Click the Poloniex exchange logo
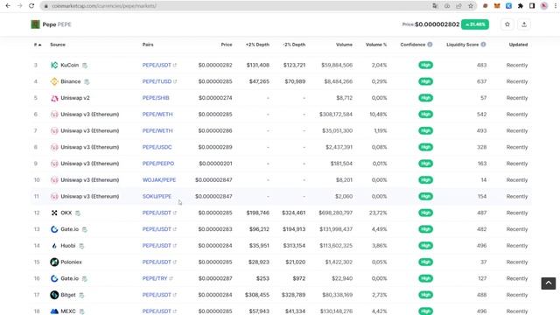Image resolution: width=560 pixels, height=315 pixels. click(54, 262)
